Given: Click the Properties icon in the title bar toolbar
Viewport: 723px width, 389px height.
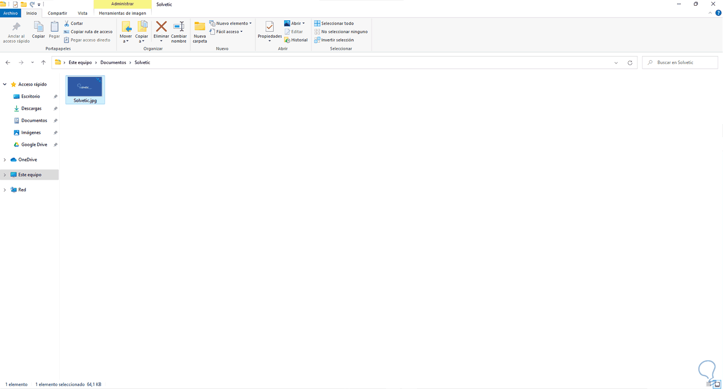Looking at the screenshot, I should click(15, 4).
